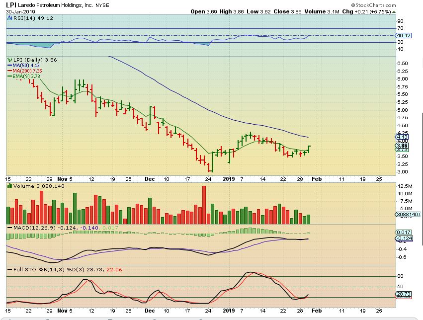
Task: Click the 70 level label on RSI panel
Action: [x=400, y=28]
